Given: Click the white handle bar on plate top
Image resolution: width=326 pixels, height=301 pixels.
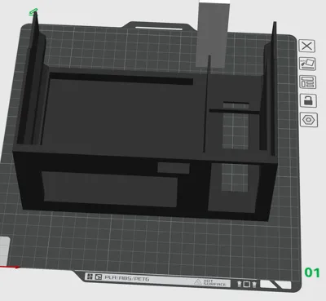Looking at the screenshot, I should tap(159, 28).
